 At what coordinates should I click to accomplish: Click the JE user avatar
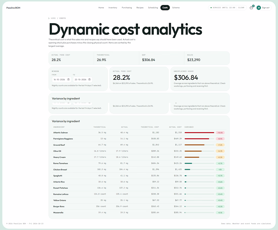[x=259, y=8]
